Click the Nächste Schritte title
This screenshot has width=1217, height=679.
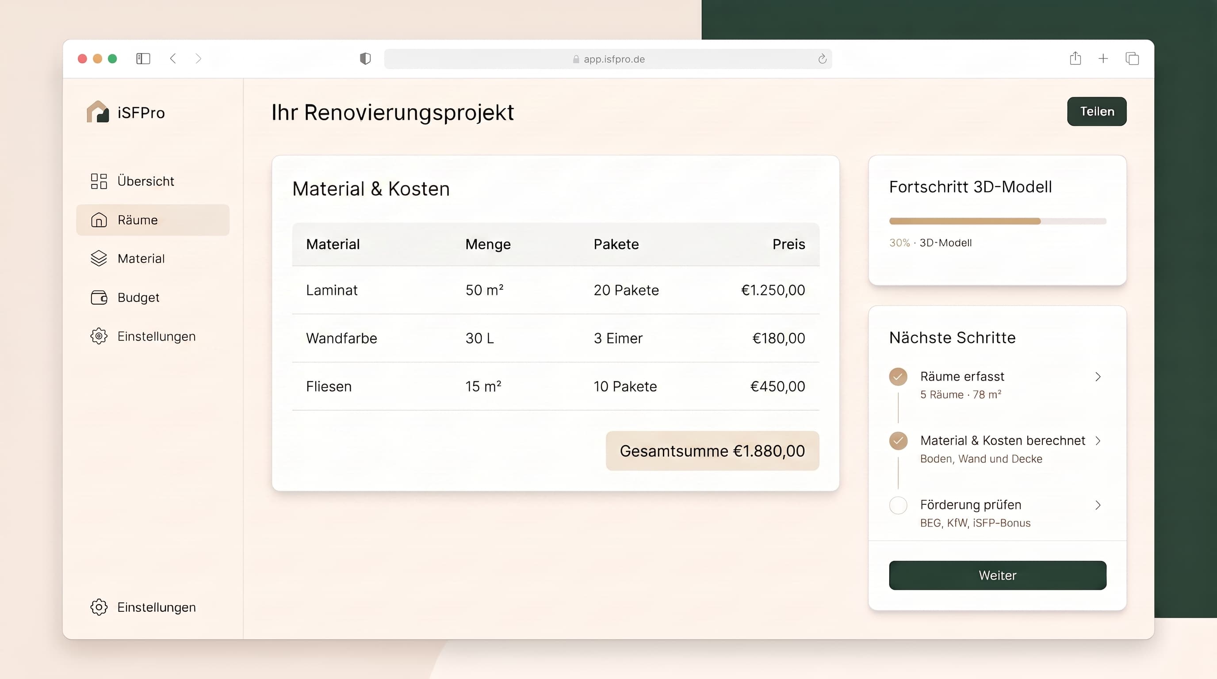pyautogui.click(x=952, y=338)
